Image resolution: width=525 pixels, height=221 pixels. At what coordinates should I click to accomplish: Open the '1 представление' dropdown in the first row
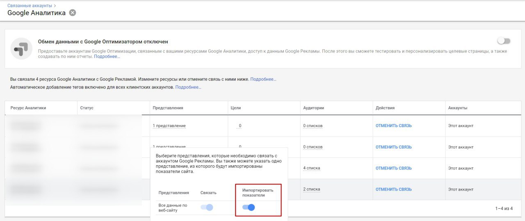point(169,126)
